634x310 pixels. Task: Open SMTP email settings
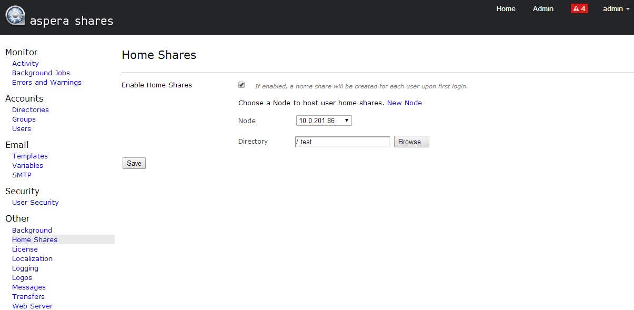pos(22,175)
